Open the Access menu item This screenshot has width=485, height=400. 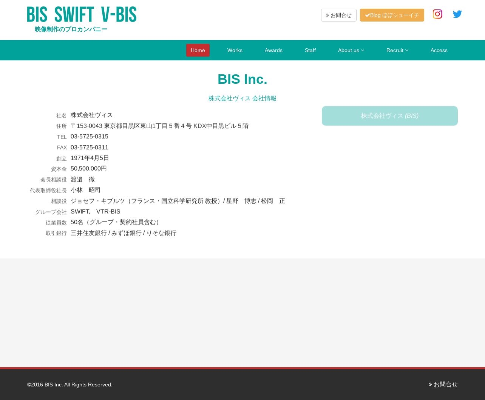point(439,50)
